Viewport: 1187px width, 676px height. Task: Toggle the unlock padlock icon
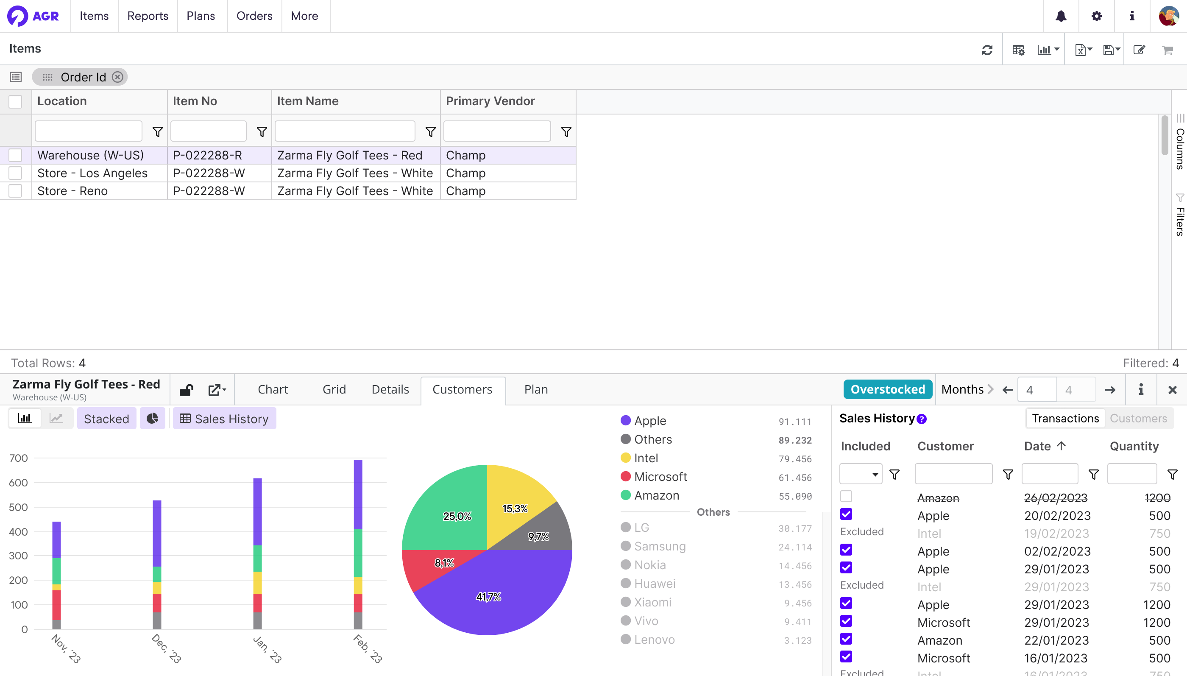pyautogui.click(x=187, y=390)
